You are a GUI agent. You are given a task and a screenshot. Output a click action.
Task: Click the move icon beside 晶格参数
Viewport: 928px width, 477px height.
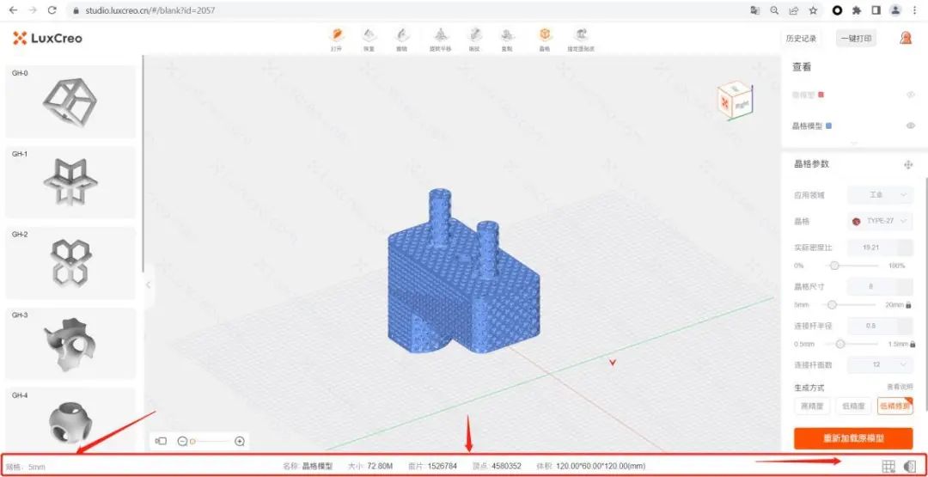(x=907, y=164)
